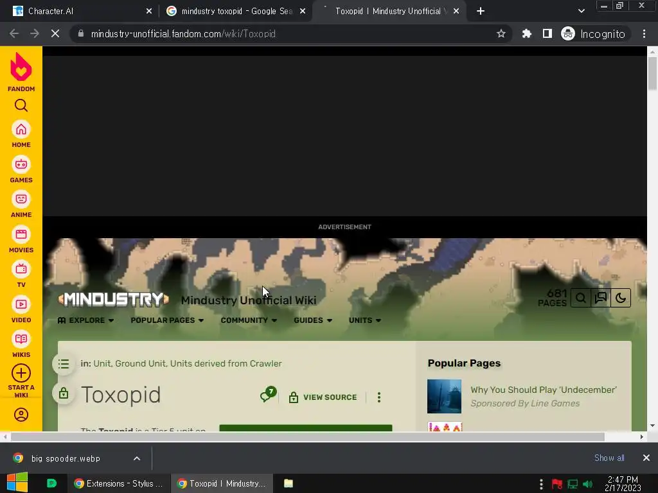Screen dimensions: 658x493
Task: Open big spooder.webp download options arrow
Action: point(137,458)
